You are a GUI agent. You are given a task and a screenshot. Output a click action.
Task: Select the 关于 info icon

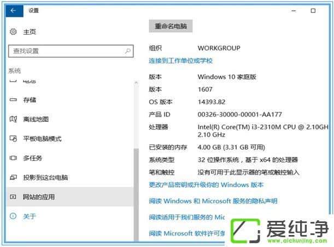tap(13, 216)
